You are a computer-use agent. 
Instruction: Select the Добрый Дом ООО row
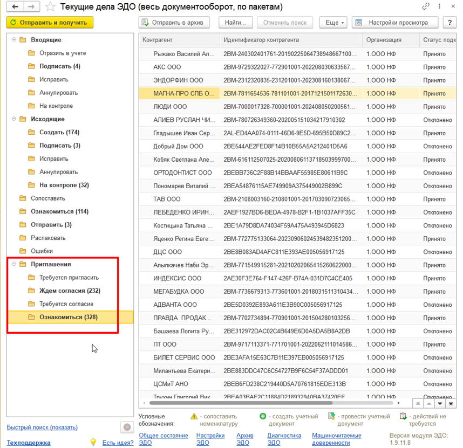click(297, 146)
